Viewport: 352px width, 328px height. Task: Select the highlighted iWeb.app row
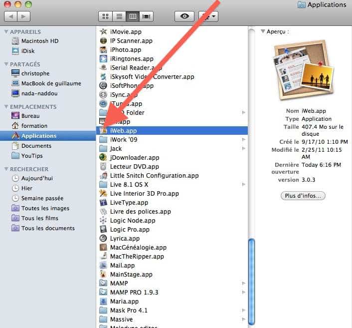[172, 131]
